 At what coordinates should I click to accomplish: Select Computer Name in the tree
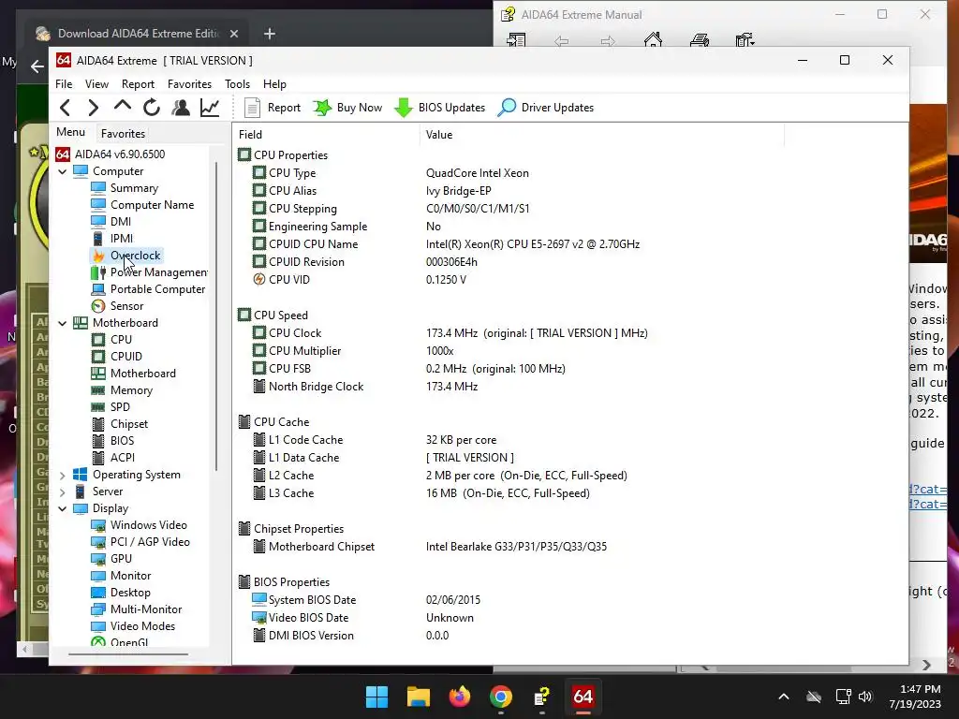click(x=142, y=205)
